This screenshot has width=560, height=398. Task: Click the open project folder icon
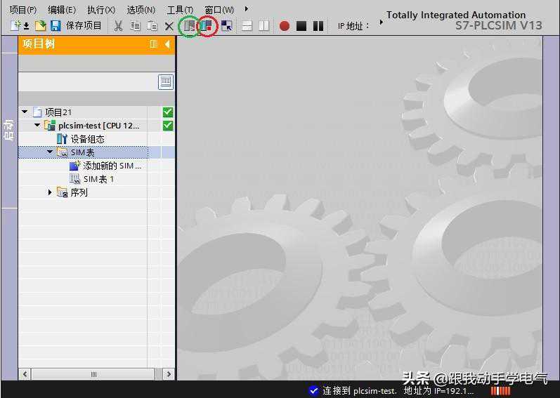point(40,26)
